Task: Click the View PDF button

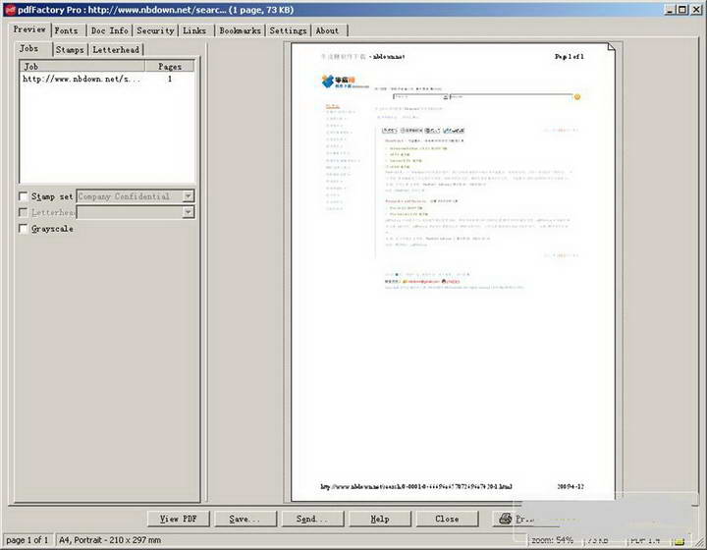Action: [179, 519]
